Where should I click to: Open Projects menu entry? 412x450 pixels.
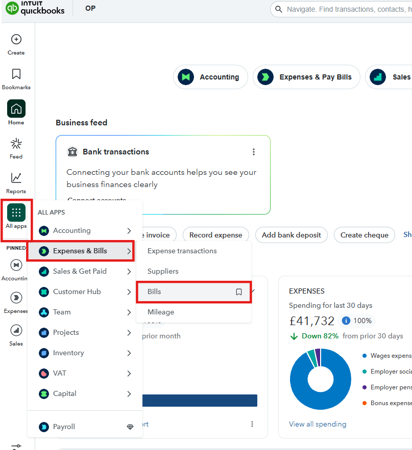(x=85, y=333)
